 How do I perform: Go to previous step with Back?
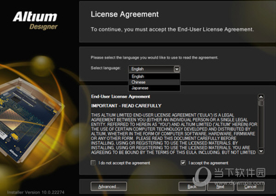[x=192, y=186]
